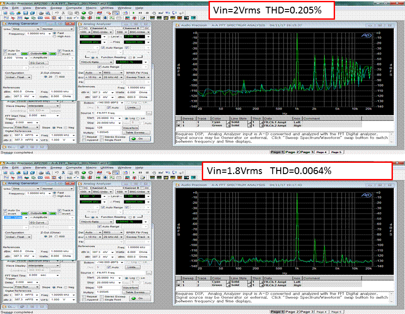Click the green Go sweep icon in lower toolbar
Image resolution: width=405 pixels, height=314 pixels.
tap(84, 173)
